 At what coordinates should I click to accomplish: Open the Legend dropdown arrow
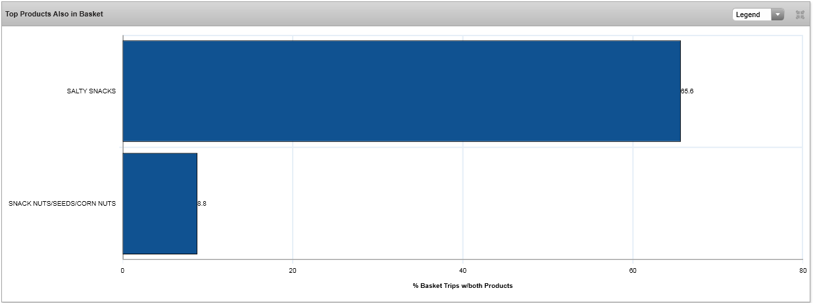click(x=777, y=14)
